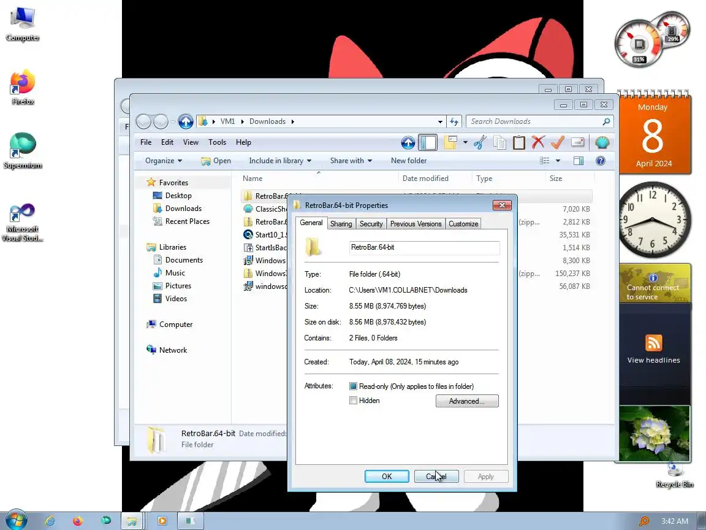The width and height of the screenshot is (706, 530).
Task: Click the New folder button
Action: (x=408, y=161)
